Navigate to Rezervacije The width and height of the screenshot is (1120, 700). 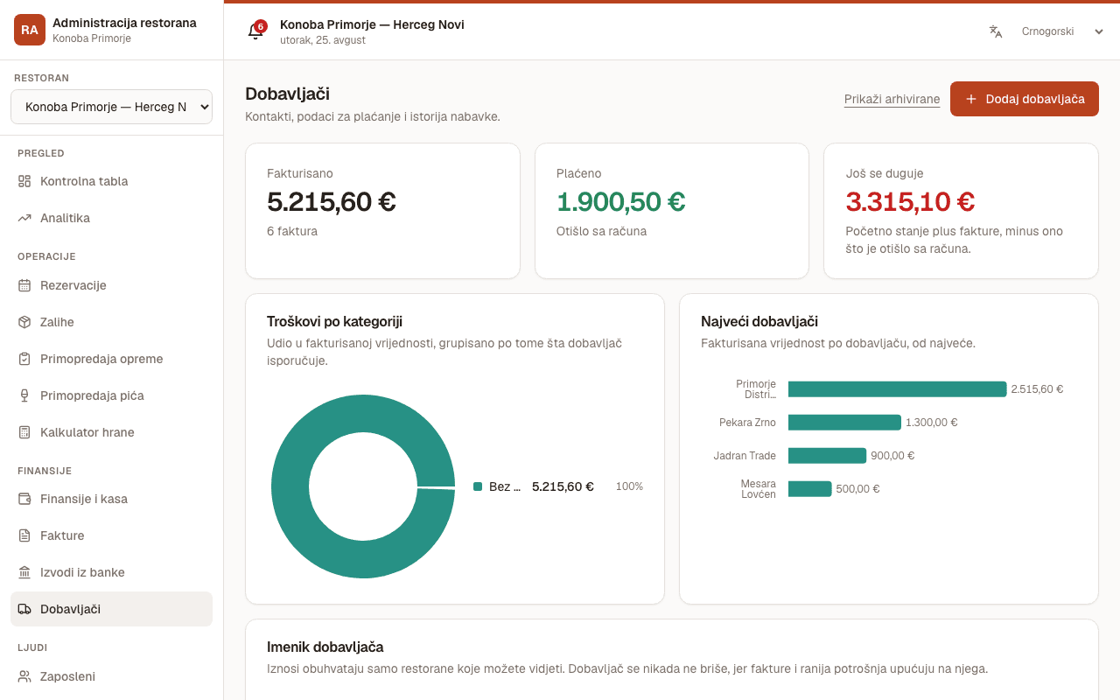point(111,285)
